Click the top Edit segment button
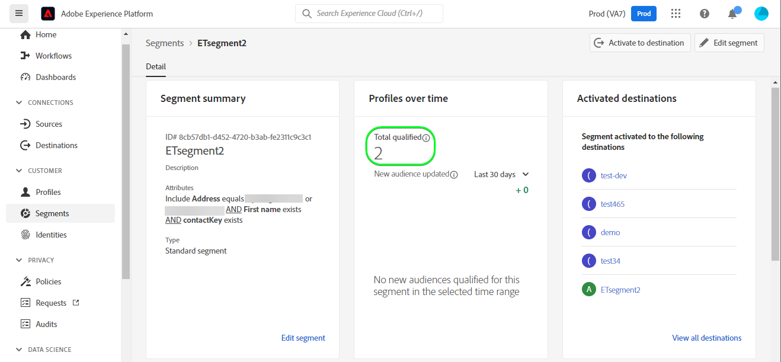781x362 pixels. coord(729,43)
